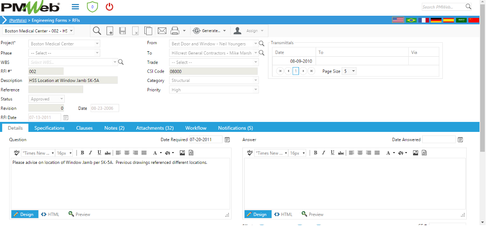Toggle Italic in Question editor
Image resolution: width=486 pixels, height=226 pixels.
click(x=90, y=153)
